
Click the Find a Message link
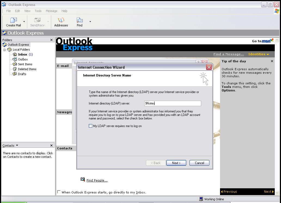point(228,54)
